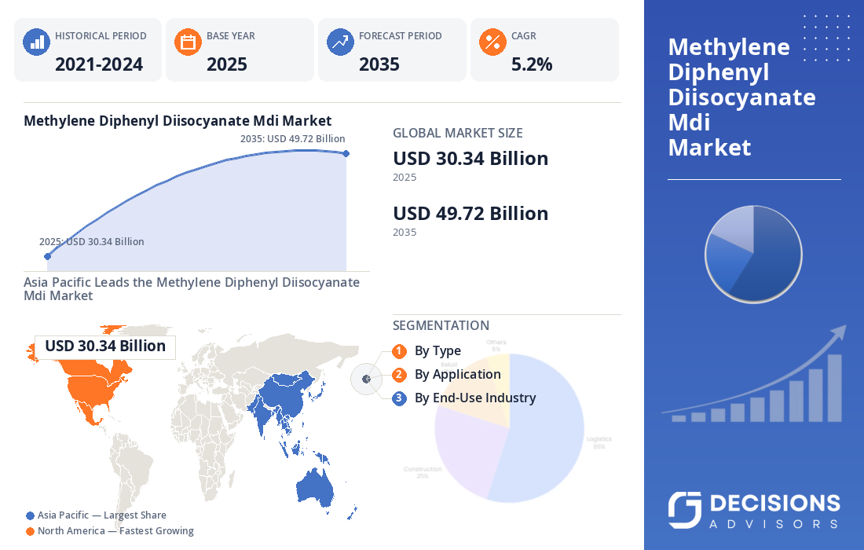Click USD 49.72 Billion under Global Market Size
Viewport: 864px width, 550px height.
click(x=470, y=214)
